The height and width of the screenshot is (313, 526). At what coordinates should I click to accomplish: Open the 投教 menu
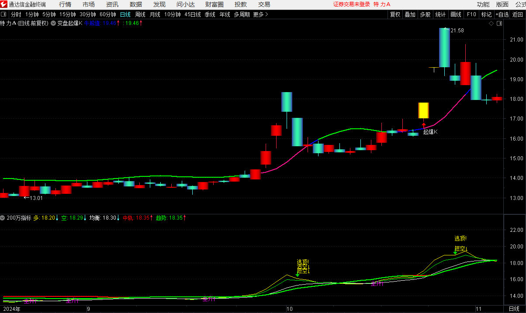241,4
